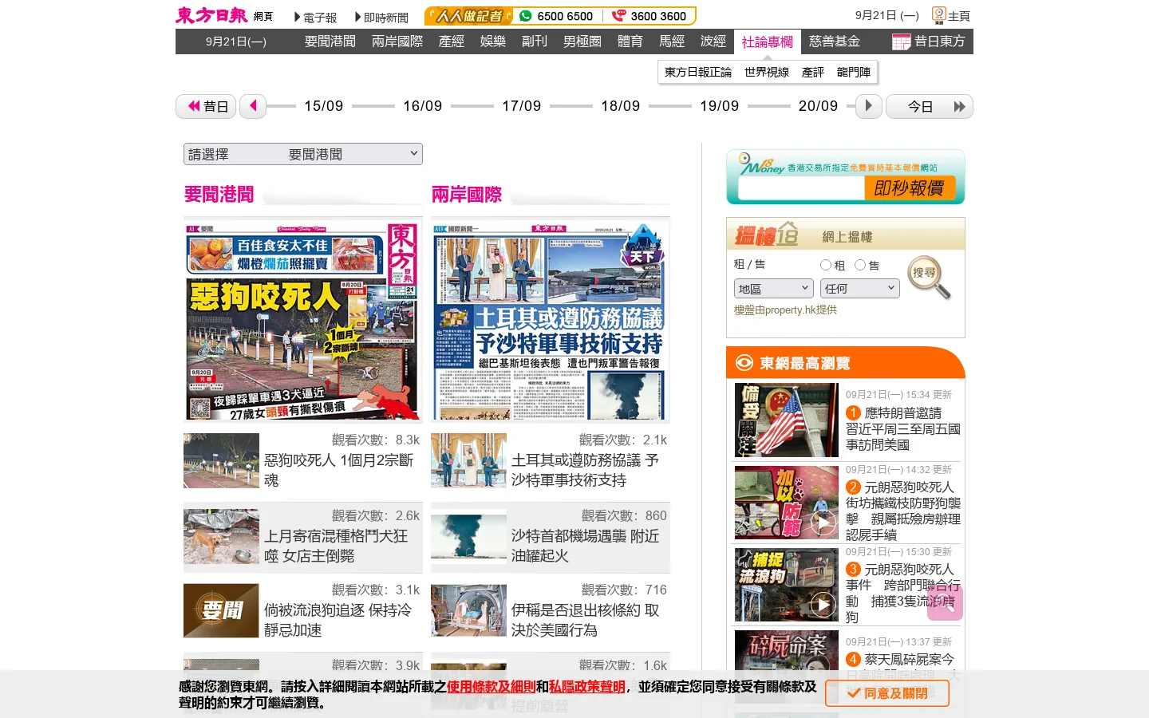This screenshot has height=718, width=1149.
Task: Select date 15/09 on timeline
Action: [x=324, y=106]
